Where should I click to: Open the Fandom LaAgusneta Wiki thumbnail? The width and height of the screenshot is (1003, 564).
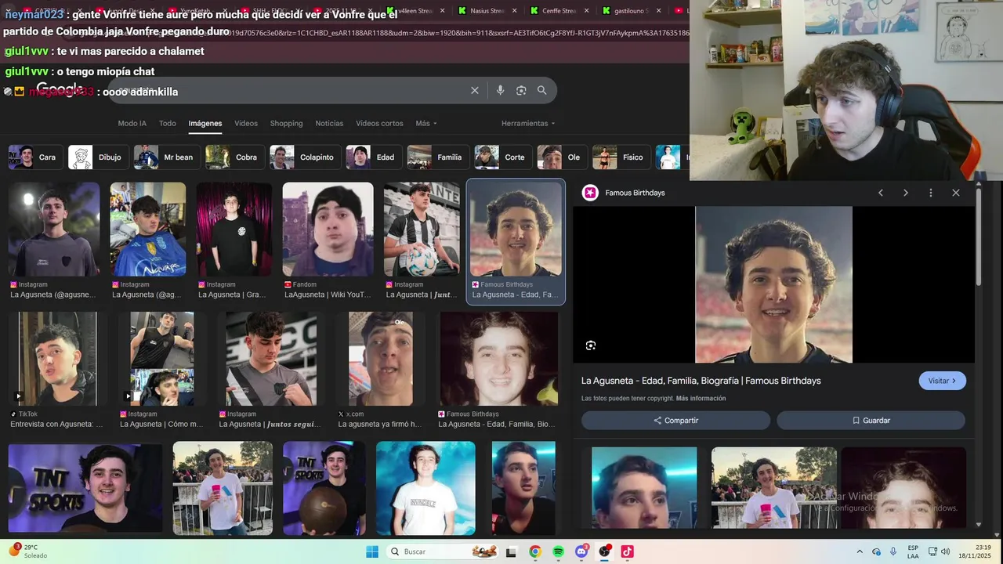pyautogui.click(x=328, y=230)
